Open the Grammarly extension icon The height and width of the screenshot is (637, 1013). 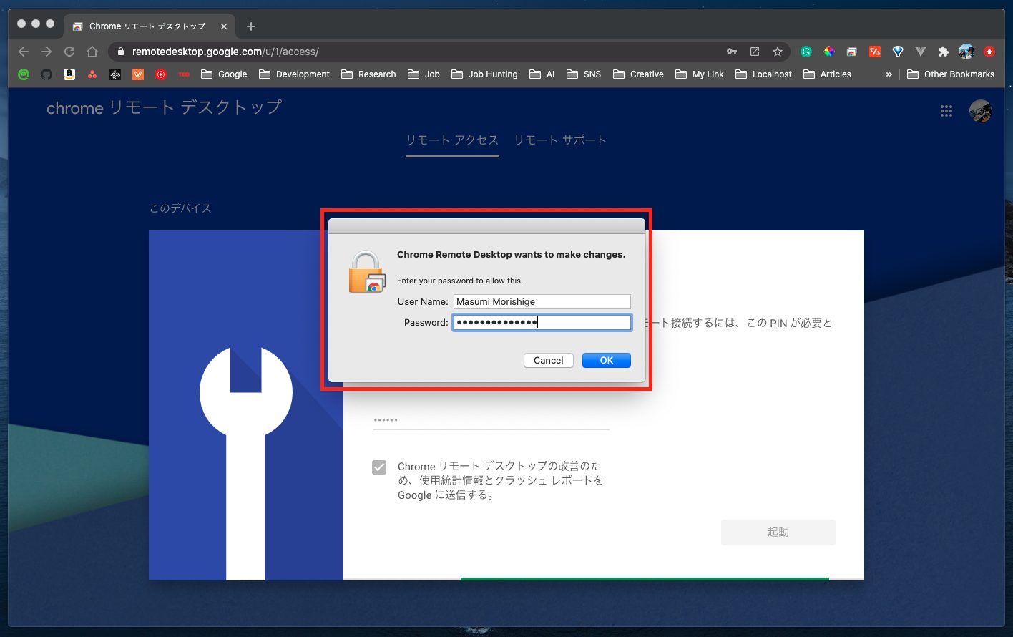(x=806, y=52)
